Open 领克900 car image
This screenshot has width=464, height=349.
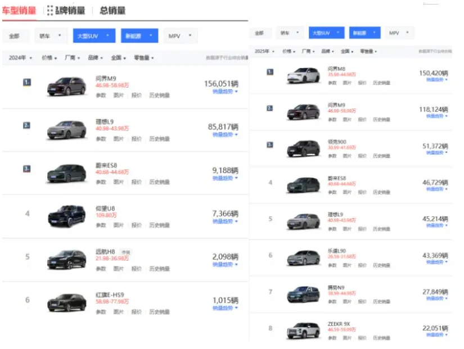point(304,148)
